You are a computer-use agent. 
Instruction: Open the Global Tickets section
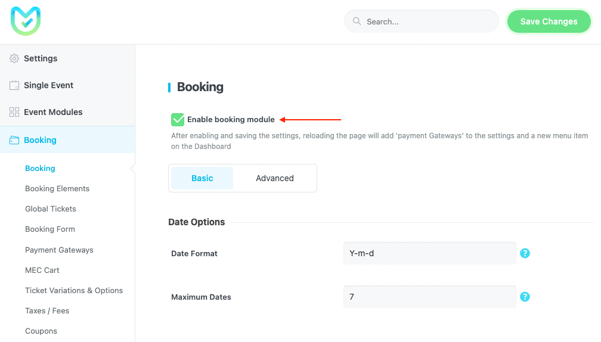tap(51, 209)
